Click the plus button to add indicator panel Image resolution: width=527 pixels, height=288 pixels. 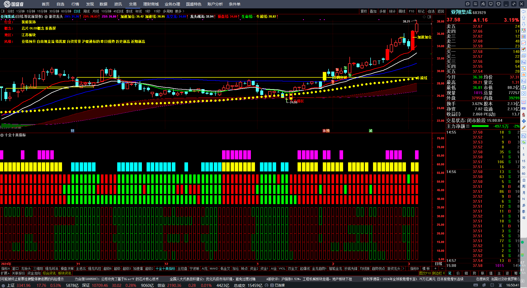[435, 269]
